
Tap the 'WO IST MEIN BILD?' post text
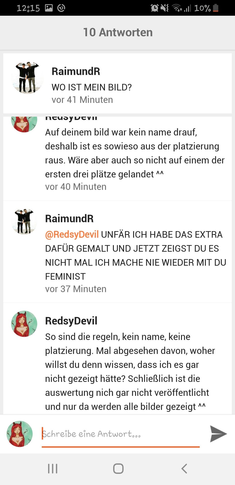92,87
